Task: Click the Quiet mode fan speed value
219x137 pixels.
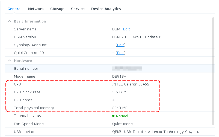Action: point(122,124)
